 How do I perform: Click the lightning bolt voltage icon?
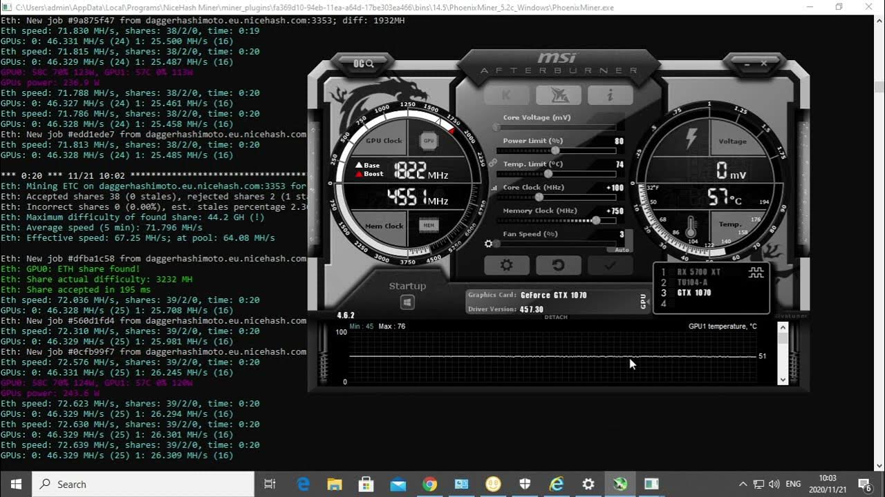(x=691, y=139)
